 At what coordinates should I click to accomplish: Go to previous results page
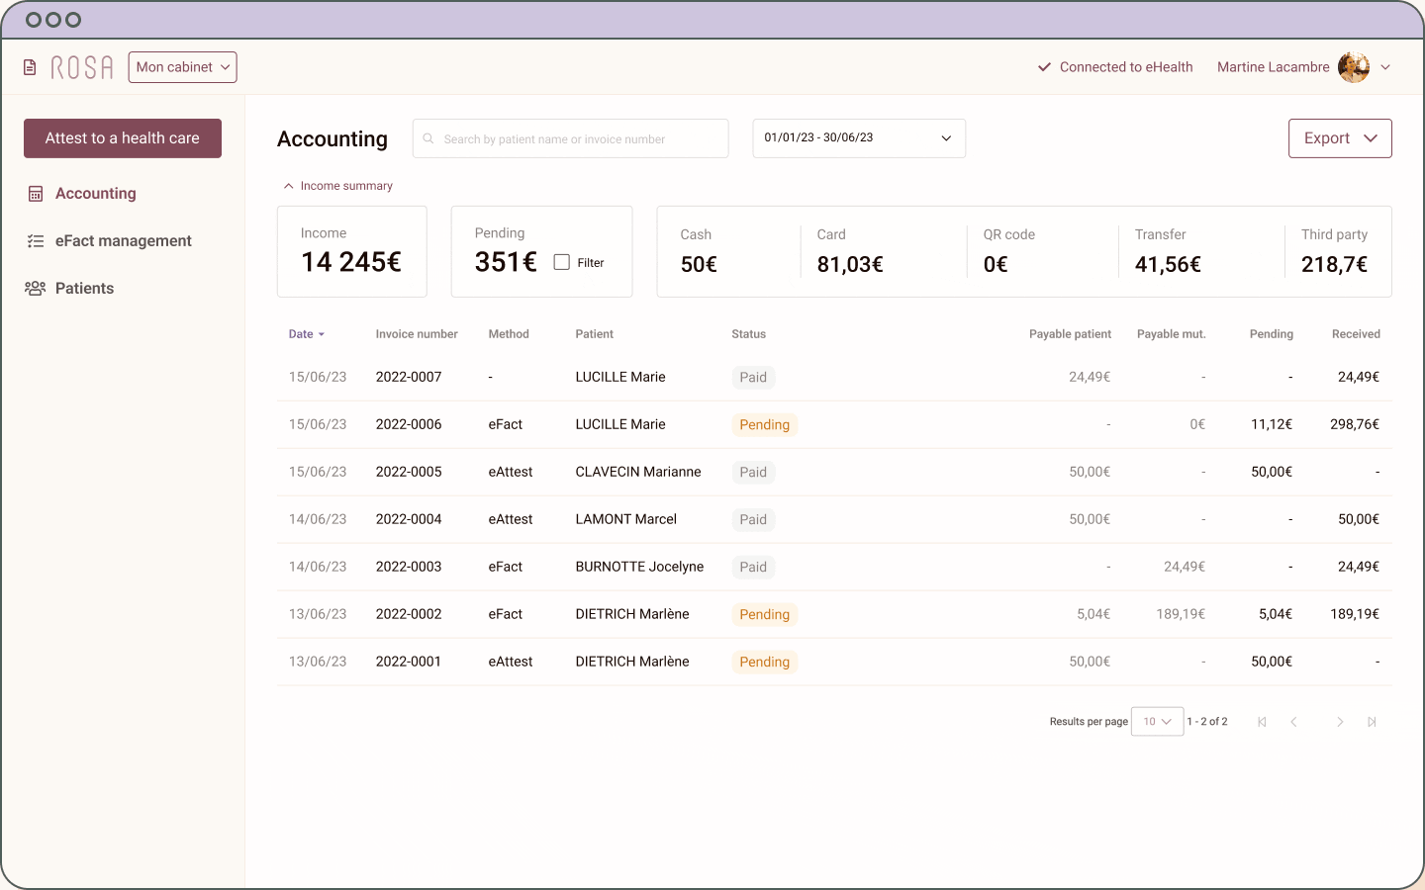pos(1293,722)
